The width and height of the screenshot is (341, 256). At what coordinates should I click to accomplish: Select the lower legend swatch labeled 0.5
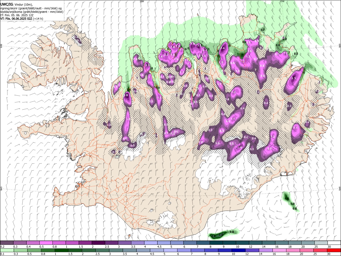point(34,250)
